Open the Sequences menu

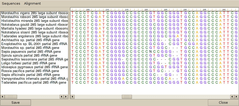tap(11, 4)
